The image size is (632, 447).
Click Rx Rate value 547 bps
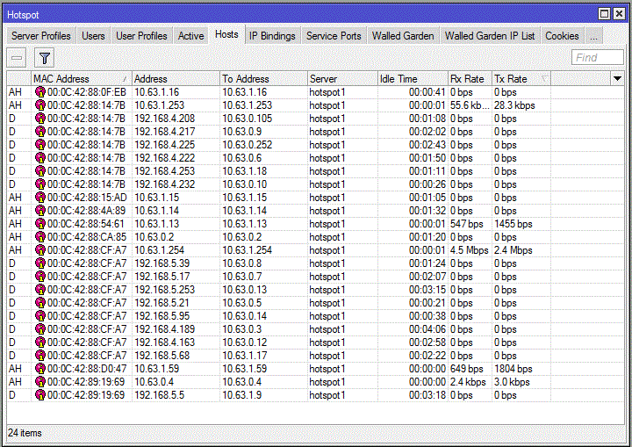coord(466,224)
